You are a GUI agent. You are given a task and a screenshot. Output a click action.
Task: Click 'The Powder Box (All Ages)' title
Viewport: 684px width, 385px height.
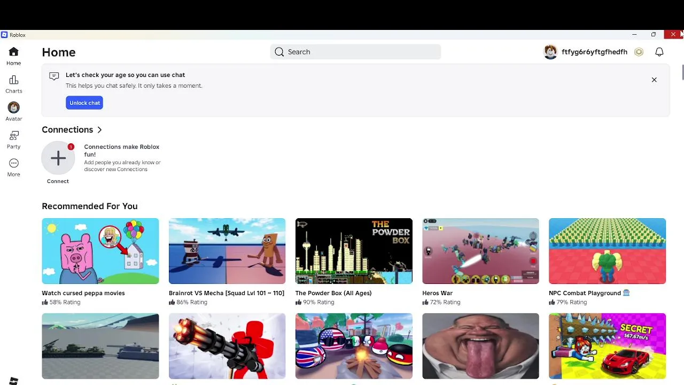(333, 293)
